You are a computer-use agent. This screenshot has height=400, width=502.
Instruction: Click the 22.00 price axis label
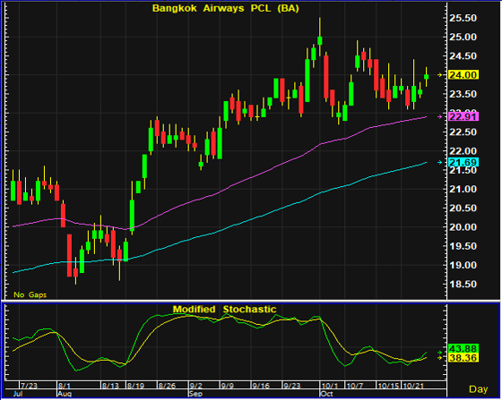point(463,151)
